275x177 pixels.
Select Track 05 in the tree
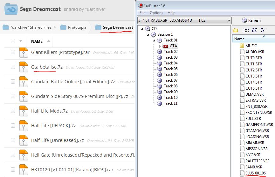point(170,69)
